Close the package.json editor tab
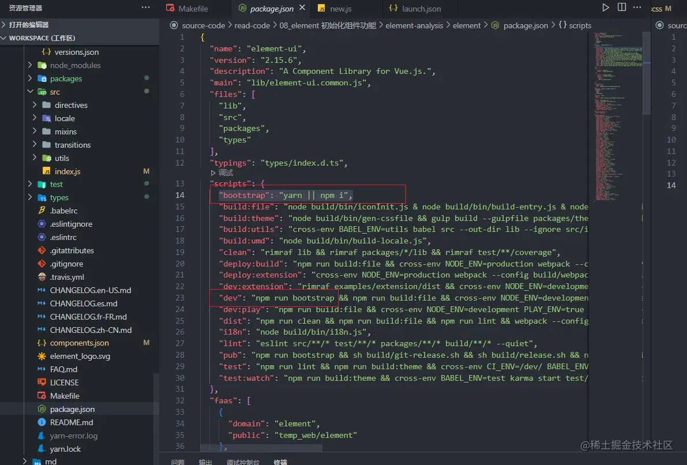687x465 pixels. 302,9
